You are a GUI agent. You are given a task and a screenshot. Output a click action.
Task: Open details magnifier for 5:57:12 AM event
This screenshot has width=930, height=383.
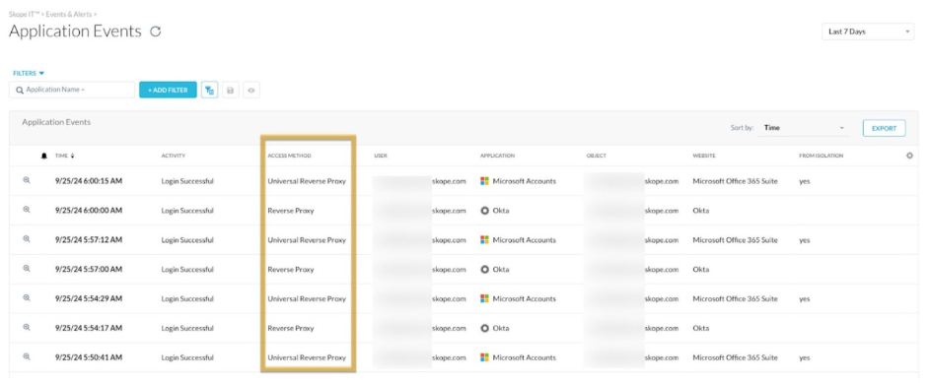click(x=26, y=239)
